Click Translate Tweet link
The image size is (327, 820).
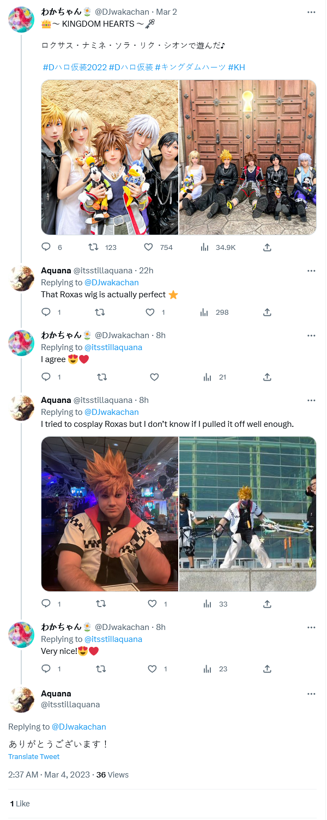pyautogui.click(x=34, y=756)
